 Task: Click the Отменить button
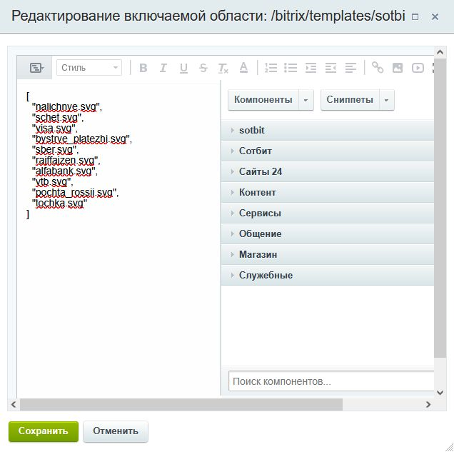pos(116,431)
